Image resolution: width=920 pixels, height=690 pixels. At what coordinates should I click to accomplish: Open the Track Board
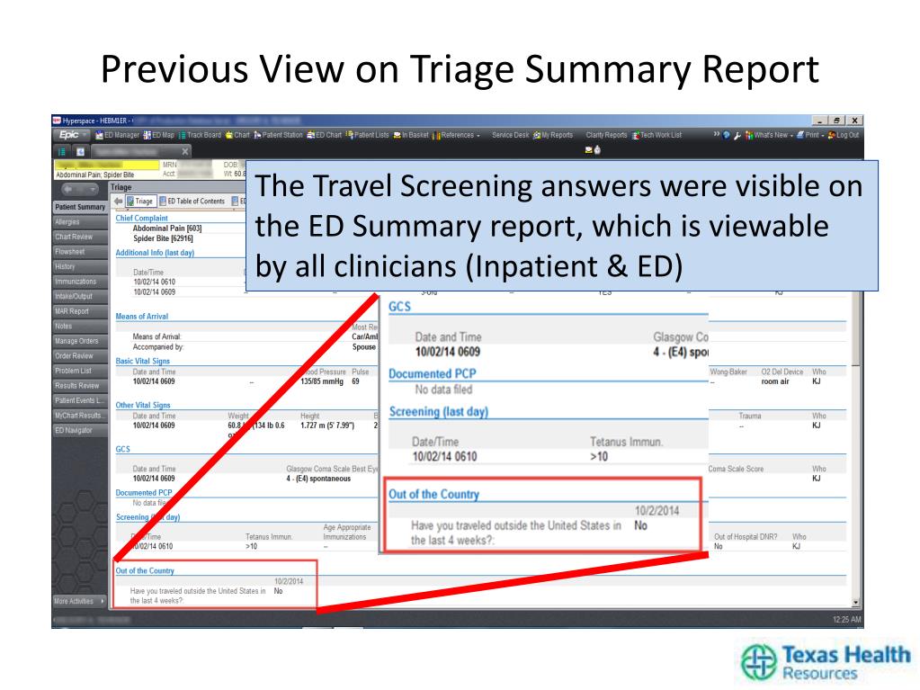pos(200,135)
